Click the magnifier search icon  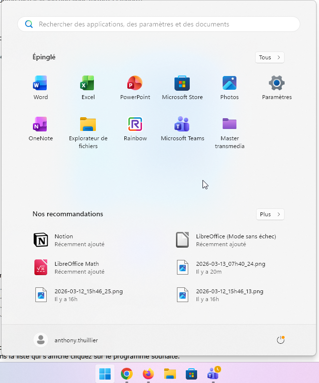click(29, 24)
